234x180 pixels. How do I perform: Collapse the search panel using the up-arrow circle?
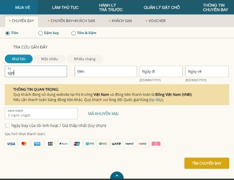(x=117, y=176)
